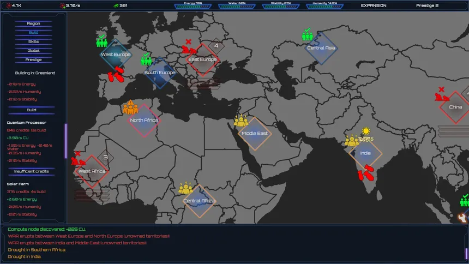Click the yellow crowd icon above Central Africa

tap(186, 188)
